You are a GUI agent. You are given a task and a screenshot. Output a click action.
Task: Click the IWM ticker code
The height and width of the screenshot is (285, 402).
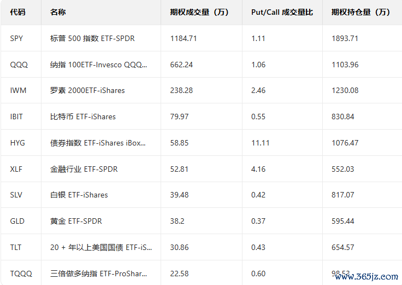click(x=18, y=90)
